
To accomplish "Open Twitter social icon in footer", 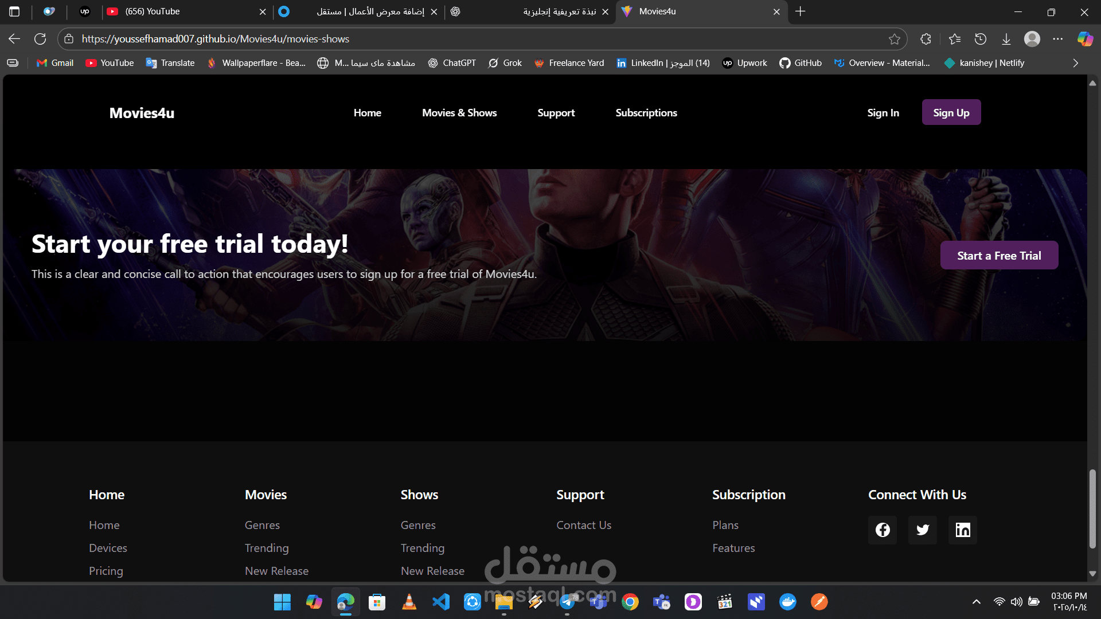I will [923, 530].
